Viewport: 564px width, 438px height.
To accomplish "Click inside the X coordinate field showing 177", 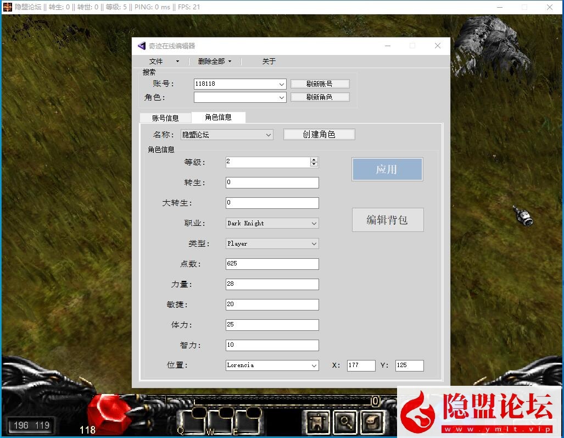I will coord(361,365).
